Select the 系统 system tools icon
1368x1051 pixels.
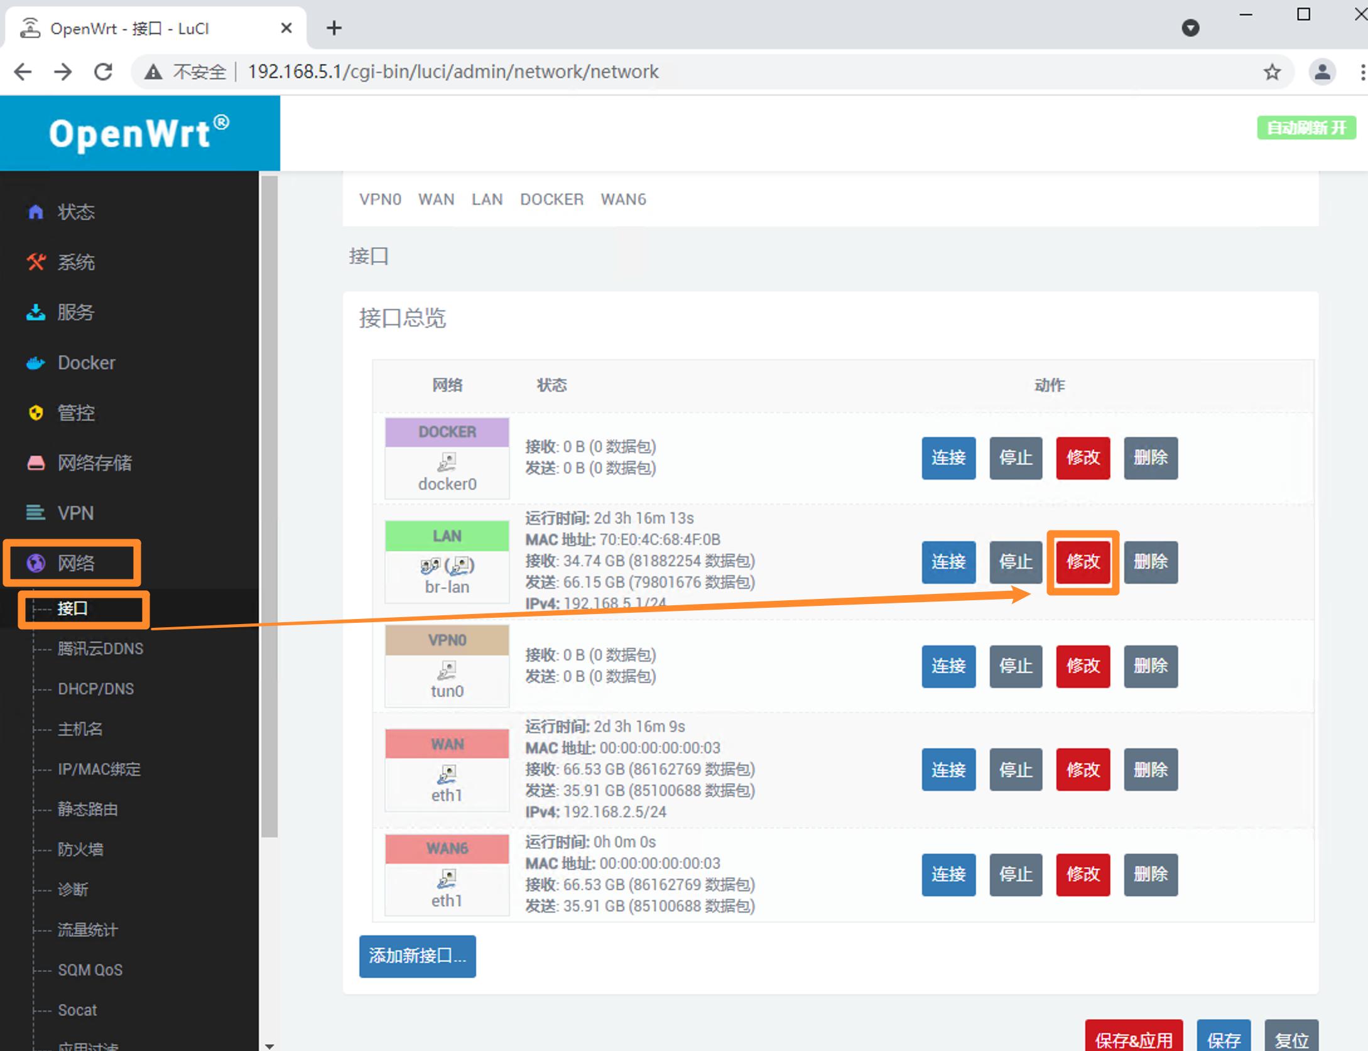[36, 262]
